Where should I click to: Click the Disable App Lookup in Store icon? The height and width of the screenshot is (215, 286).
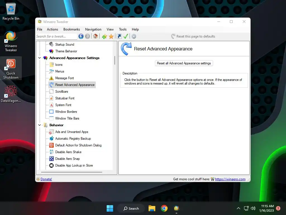click(51, 165)
